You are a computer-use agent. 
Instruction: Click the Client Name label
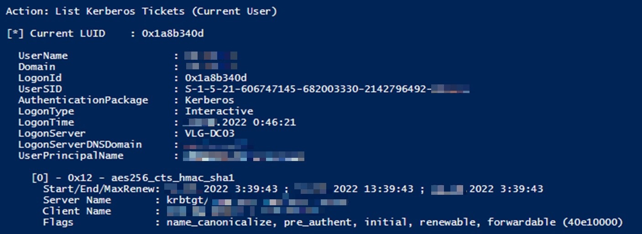pyautogui.click(x=77, y=211)
